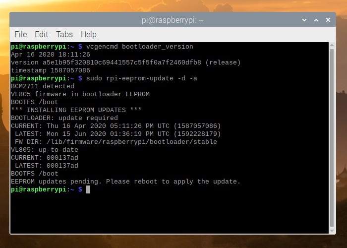The height and width of the screenshot is (248, 347).
Task: Close the terminal window
Action: 328,20
